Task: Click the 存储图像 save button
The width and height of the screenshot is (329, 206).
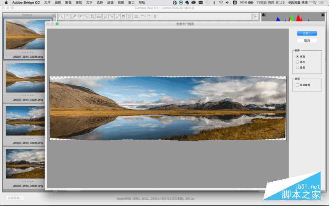Action: 14,198
